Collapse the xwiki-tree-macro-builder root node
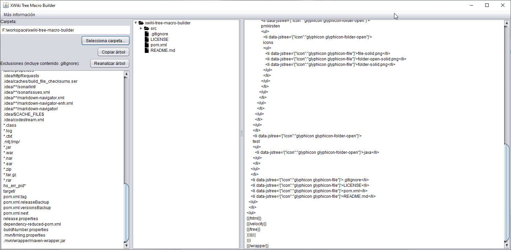This screenshot has width=511, height=250. (136, 23)
